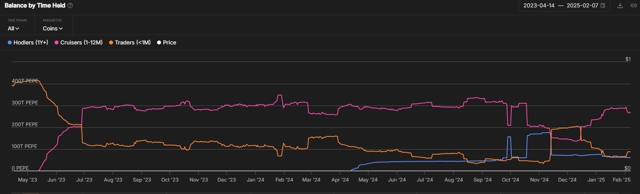Copy the chart link via chain icon
The image size is (640, 194).
coord(633,5)
